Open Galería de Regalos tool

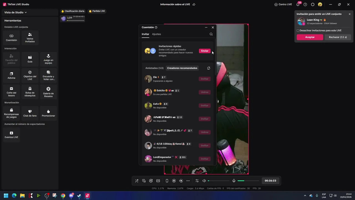[x=48, y=92]
